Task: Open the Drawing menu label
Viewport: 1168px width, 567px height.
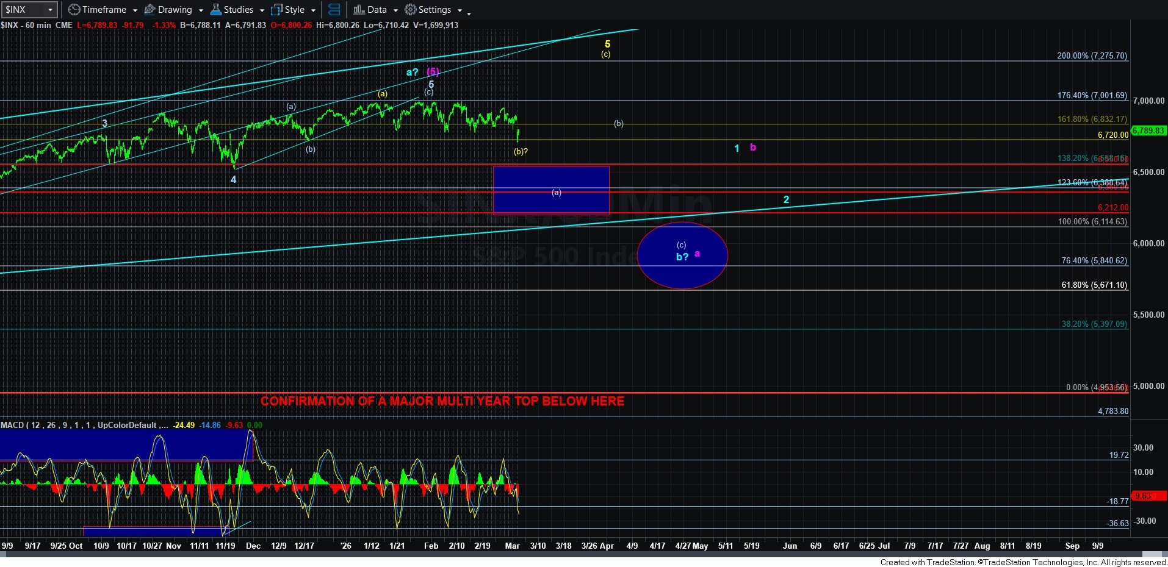Action: 175,10
